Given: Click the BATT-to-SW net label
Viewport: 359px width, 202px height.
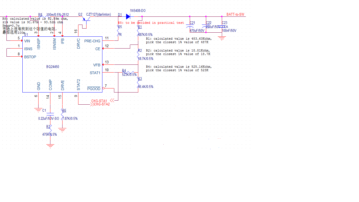Looking at the screenshot, I should click(235, 15).
